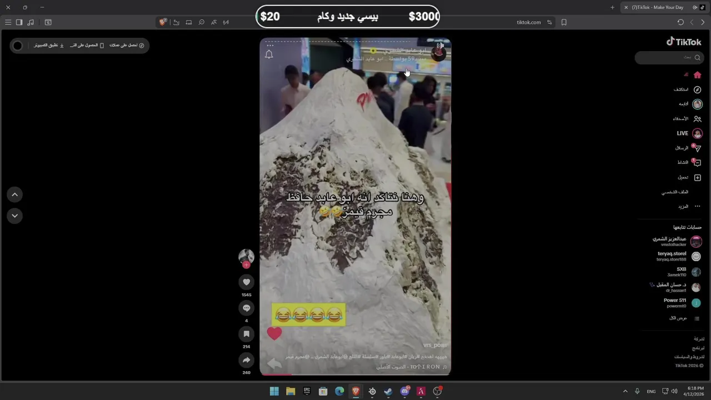711x400 pixels.
Task: Click the TikTok logo
Action: (x=684, y=42)
